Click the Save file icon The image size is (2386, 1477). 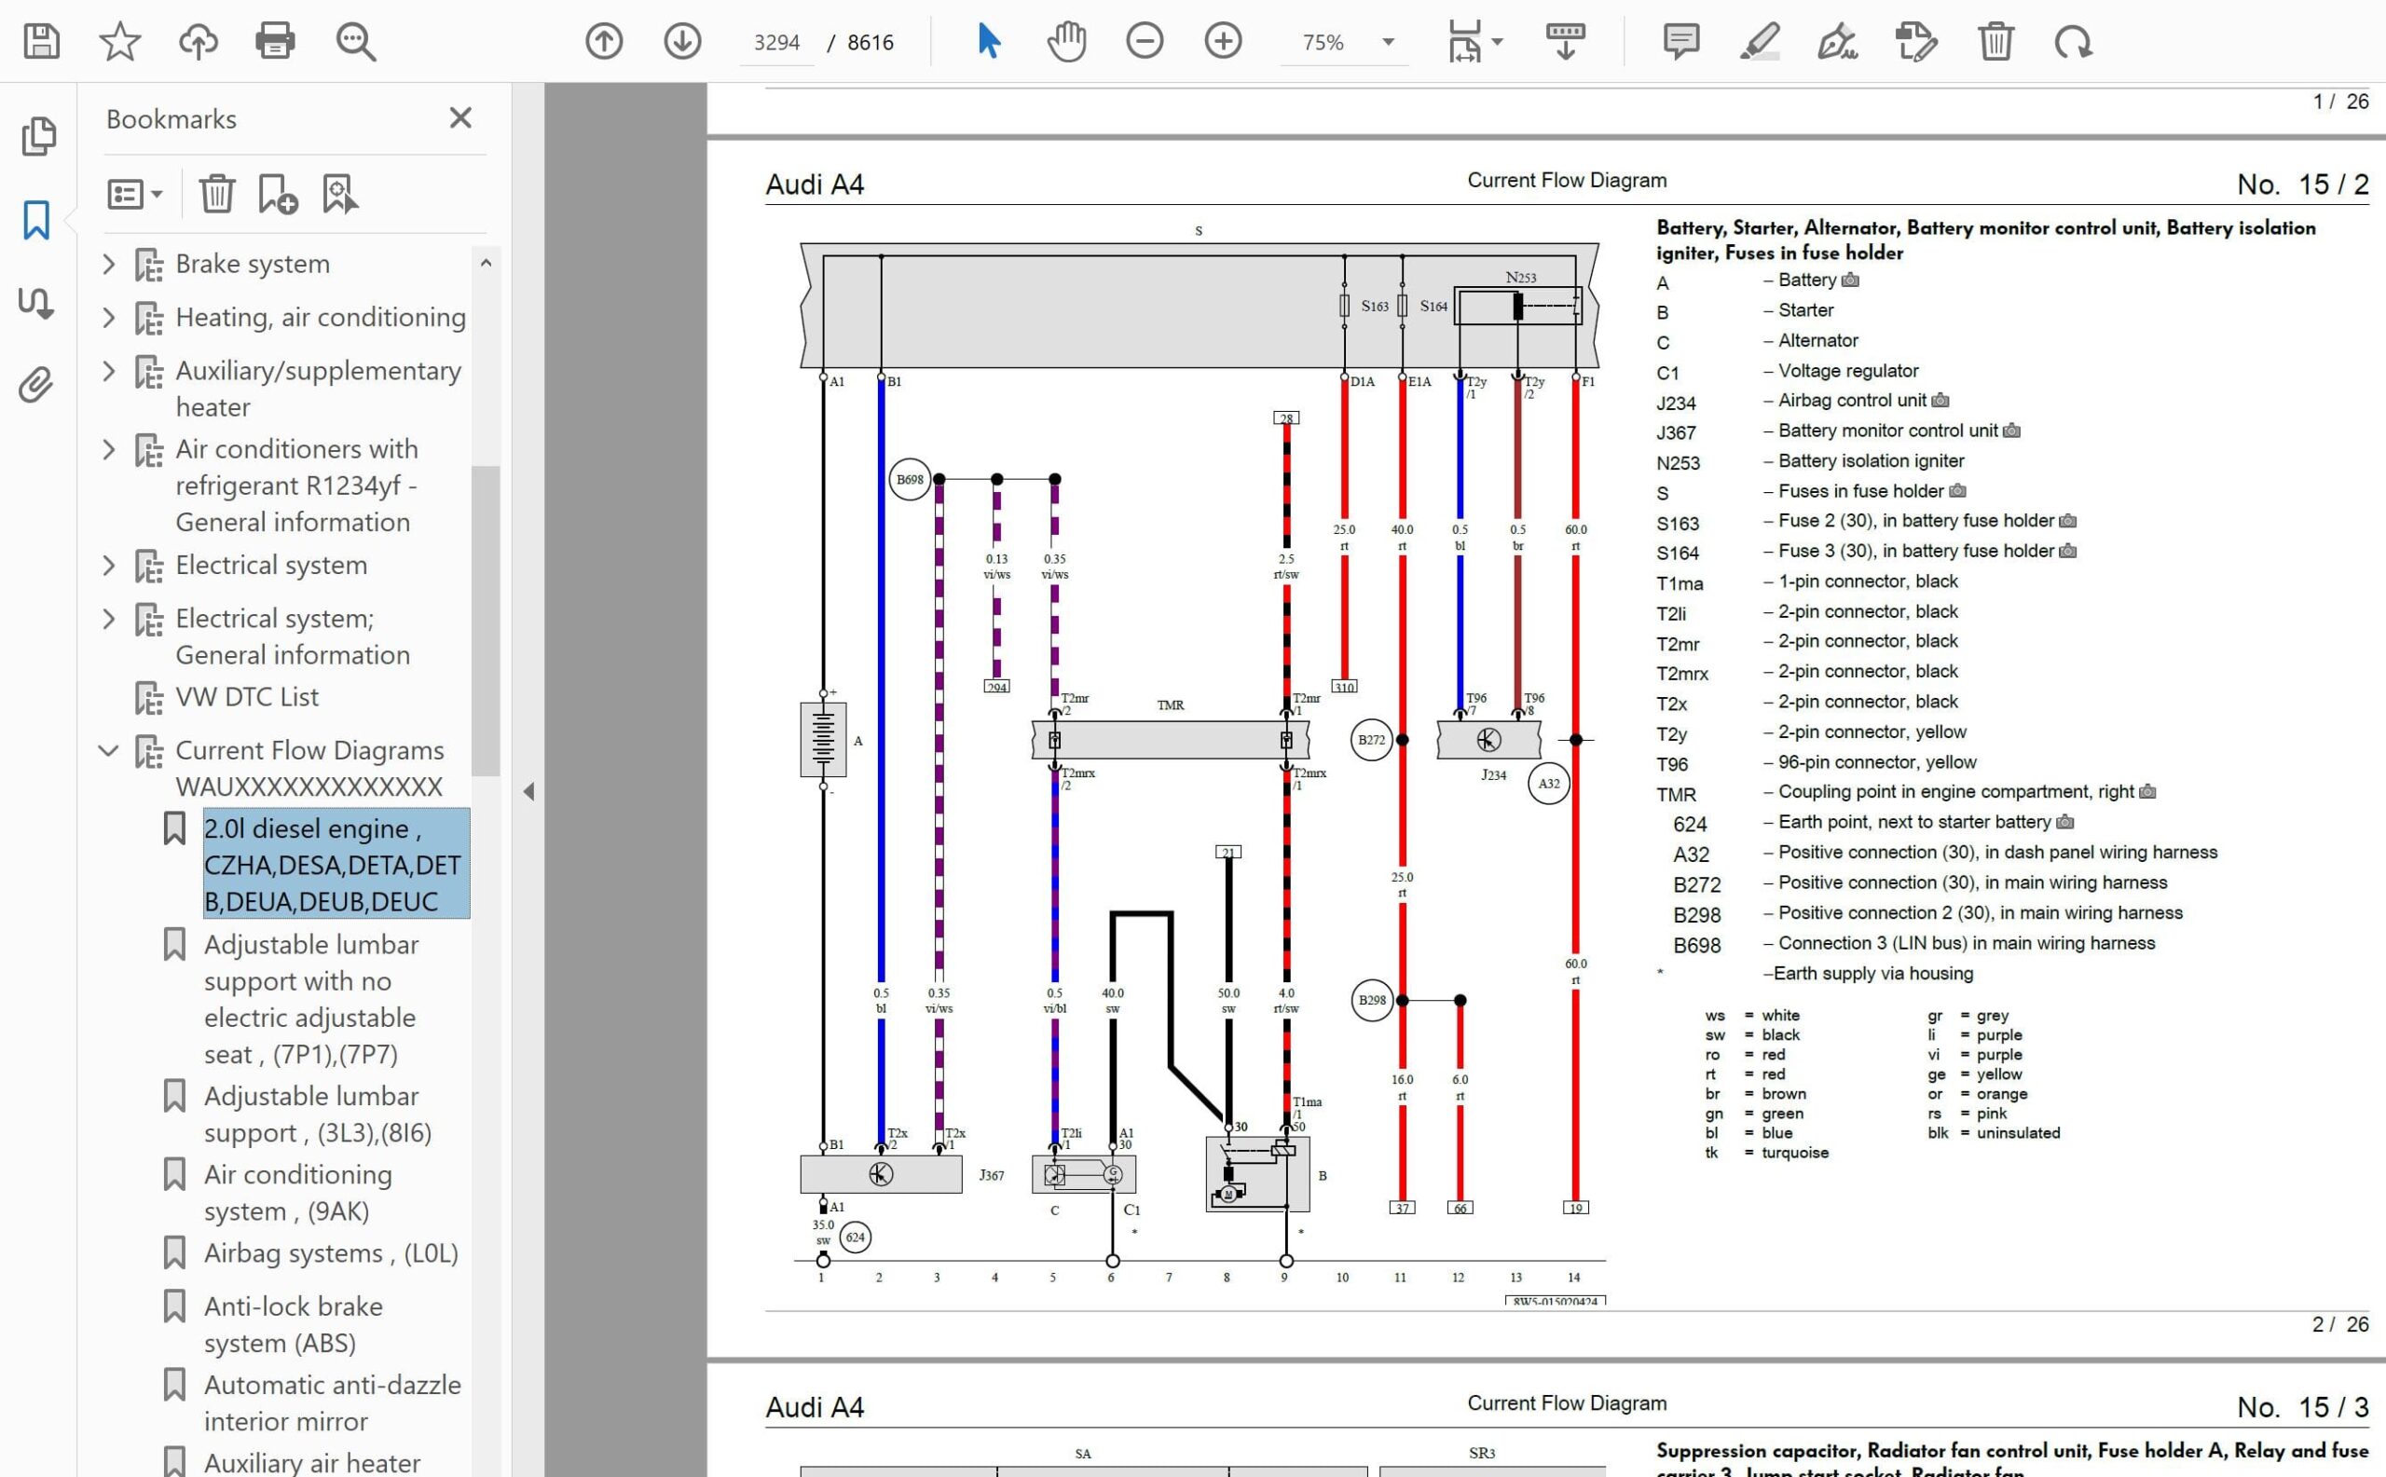[x=41, y=41]
